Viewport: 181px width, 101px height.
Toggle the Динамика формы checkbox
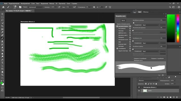coord(117,26)
